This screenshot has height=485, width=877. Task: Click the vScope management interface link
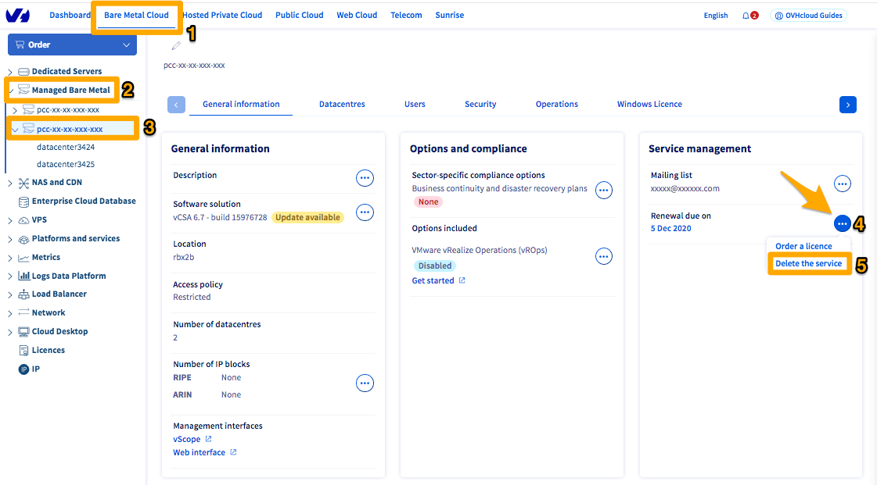187,440
